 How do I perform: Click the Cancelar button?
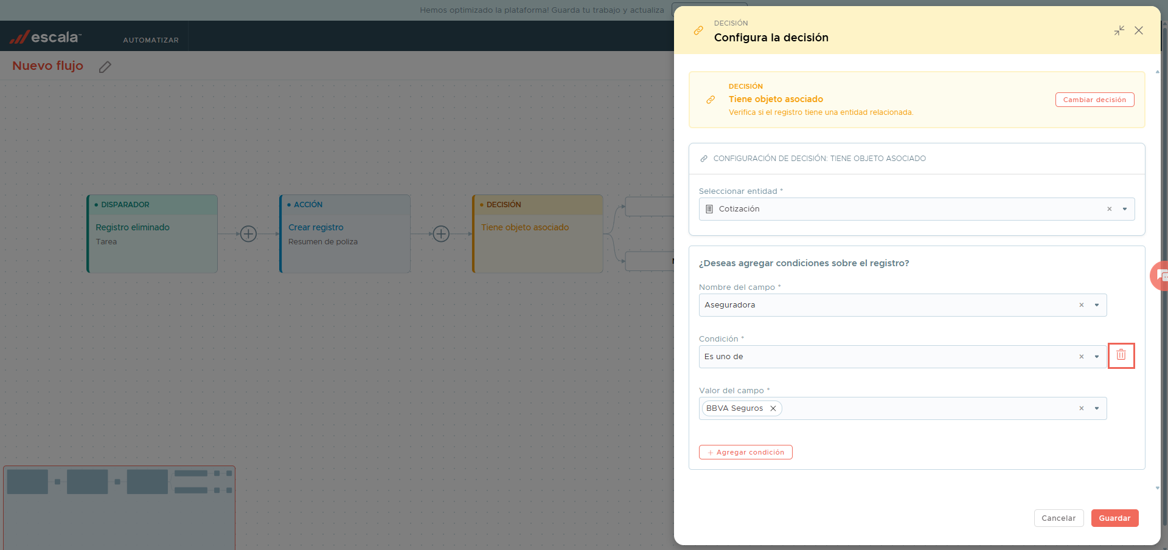pyautogui.click(x=1058, y=518)
